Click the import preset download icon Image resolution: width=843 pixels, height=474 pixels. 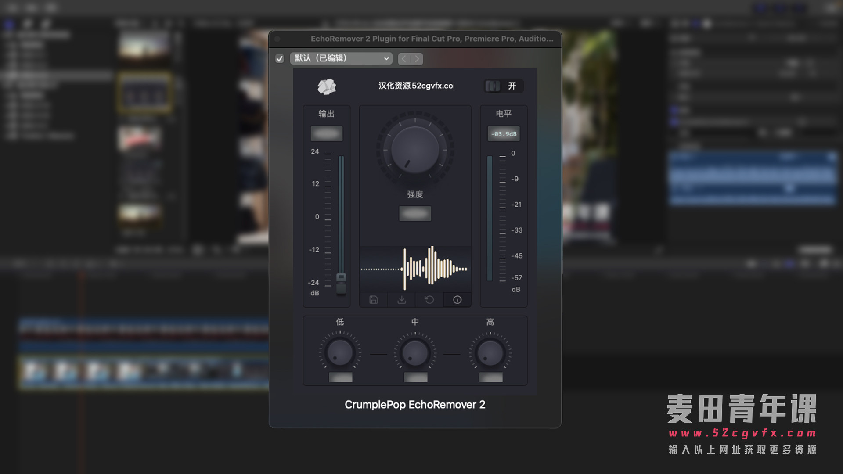pyautogui.click(x=401, y=300)
